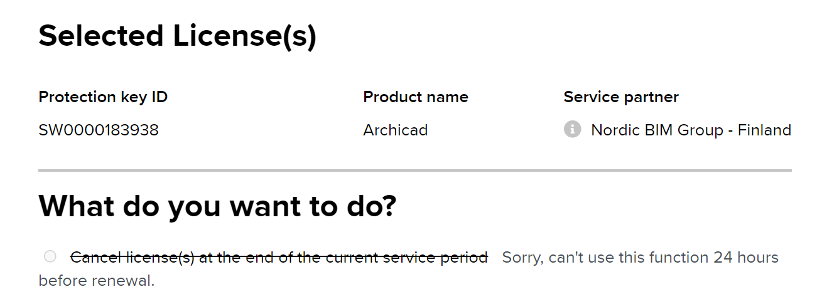The height and width of the screenshot is (304, 827).
Task: Click the 'Protection key ID' column label
Action: 103,97
